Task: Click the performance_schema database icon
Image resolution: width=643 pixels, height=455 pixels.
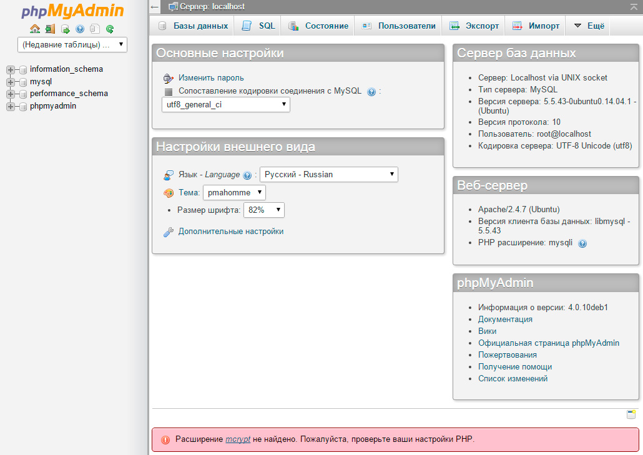Action: pos(23,94)
